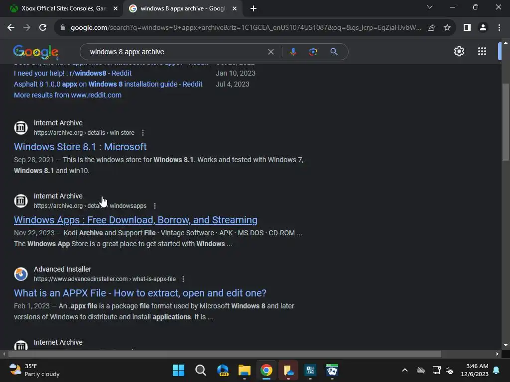The height and width of the screenshot is (382, 510).
Task: Open the tab search dropdown
Action: [430, 7]
